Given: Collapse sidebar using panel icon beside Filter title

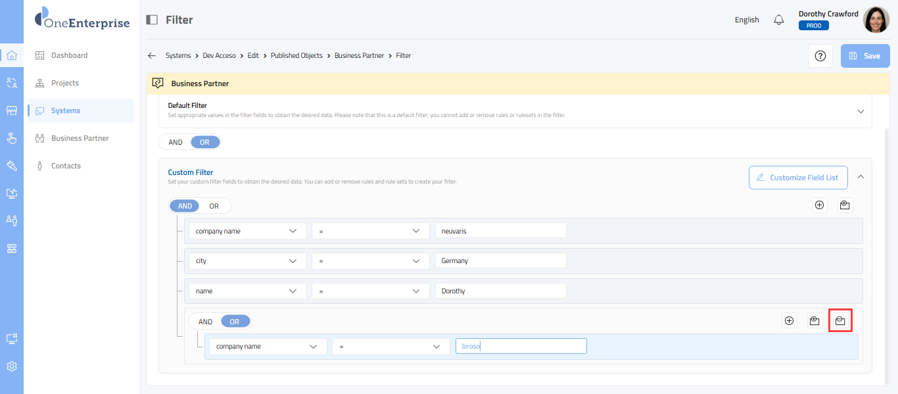Looking at the screenshot, I should (152, 20).
